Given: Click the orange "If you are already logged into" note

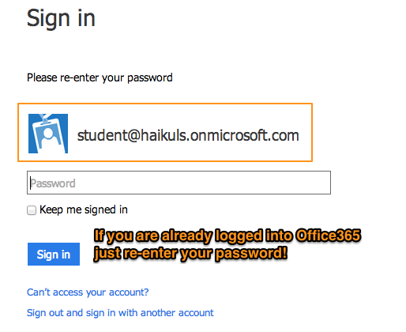Looking at the screenshot, I should [194, 236].
